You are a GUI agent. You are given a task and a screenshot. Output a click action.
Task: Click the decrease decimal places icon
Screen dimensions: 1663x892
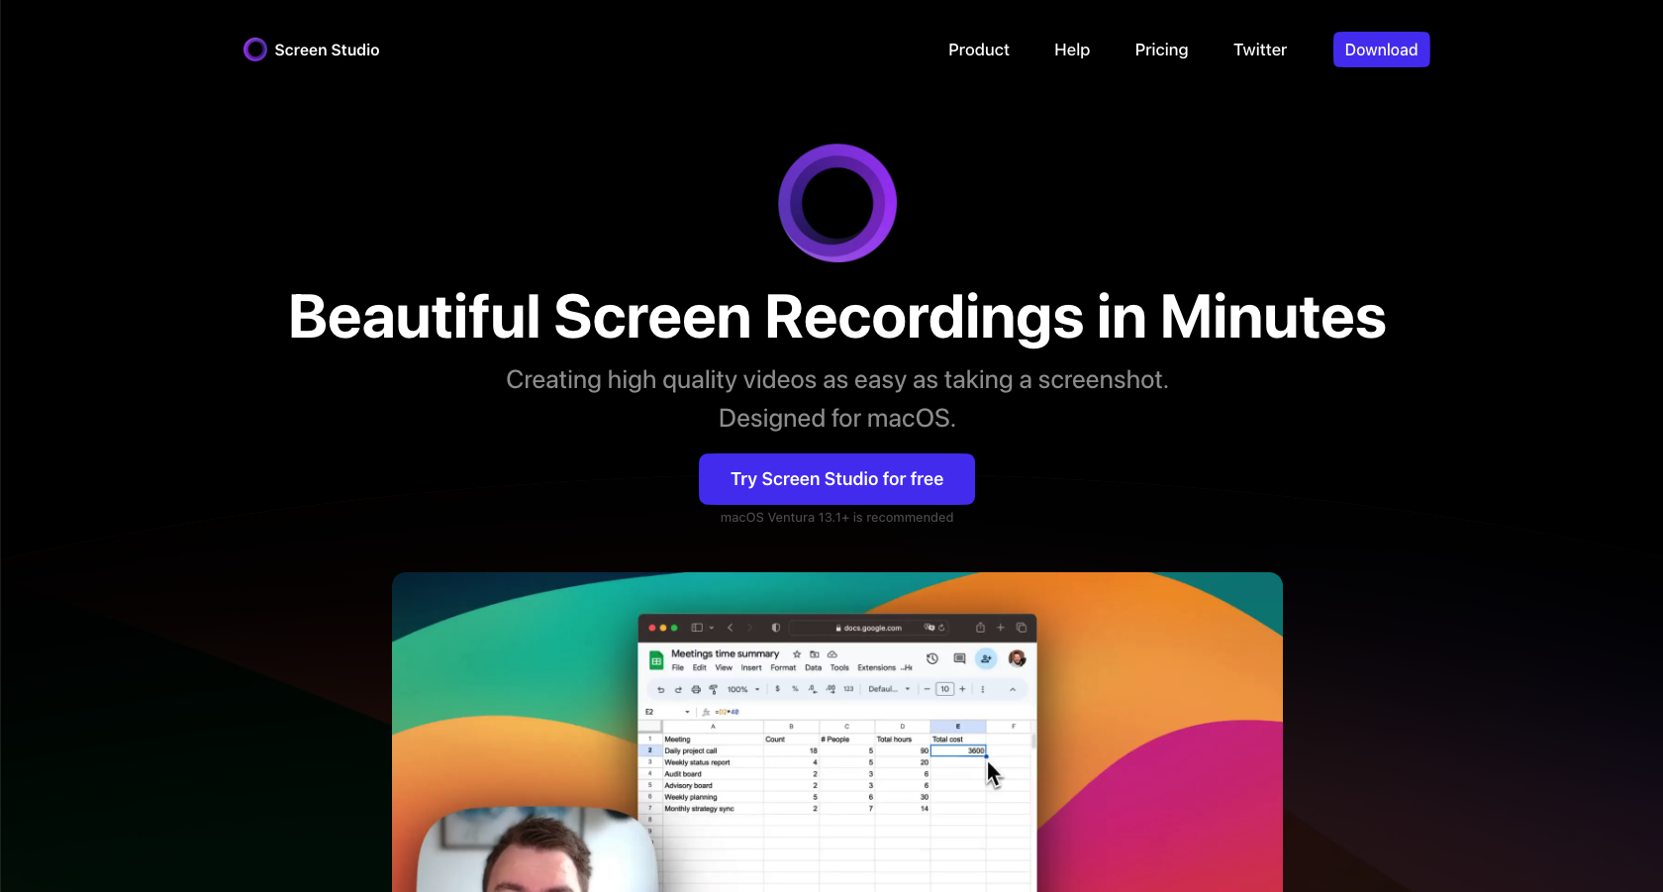[813, 689]
